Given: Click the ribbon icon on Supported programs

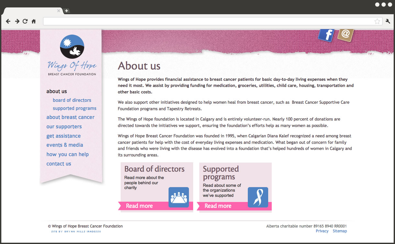Looking at the screenshot, I should pyautogui.click(x=258, y=197).
